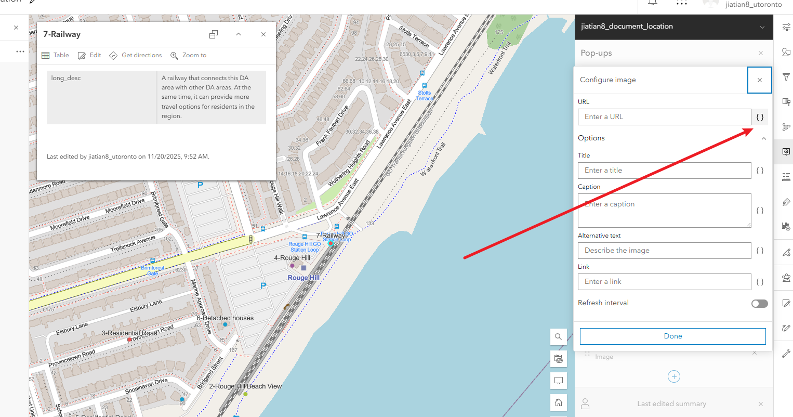Collapse the Options section chevron
Viewport: 793px width, 417px height.
pyautogui.click(x=764, y=138)
